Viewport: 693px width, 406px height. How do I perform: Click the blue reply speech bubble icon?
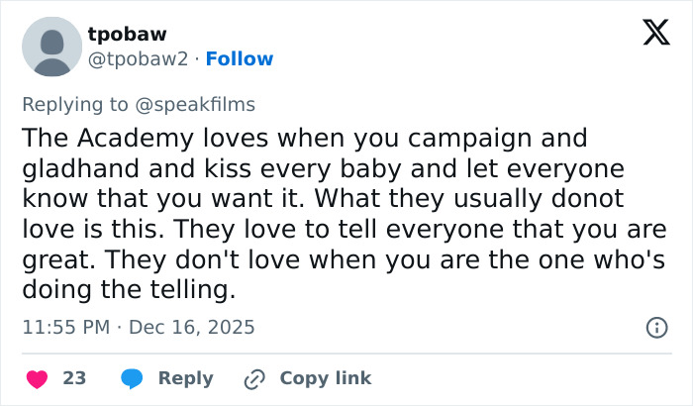click(132, 378)
